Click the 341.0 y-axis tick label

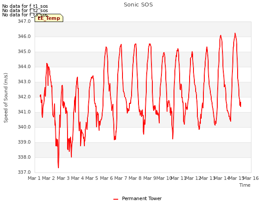coord(24,112)
